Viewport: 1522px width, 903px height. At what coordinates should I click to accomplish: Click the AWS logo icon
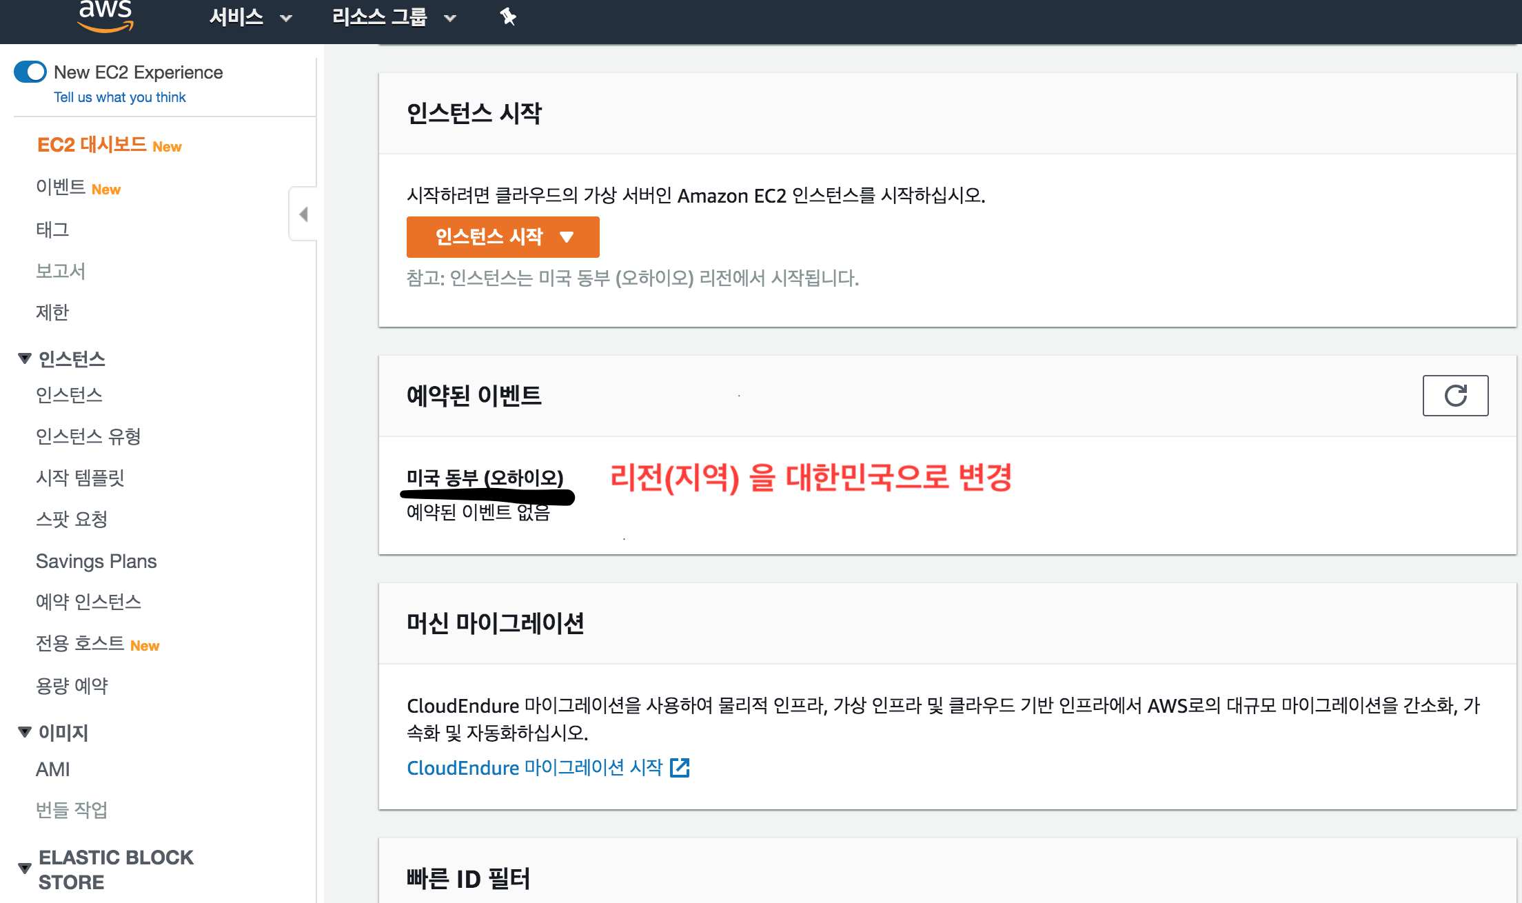point(105,17)
